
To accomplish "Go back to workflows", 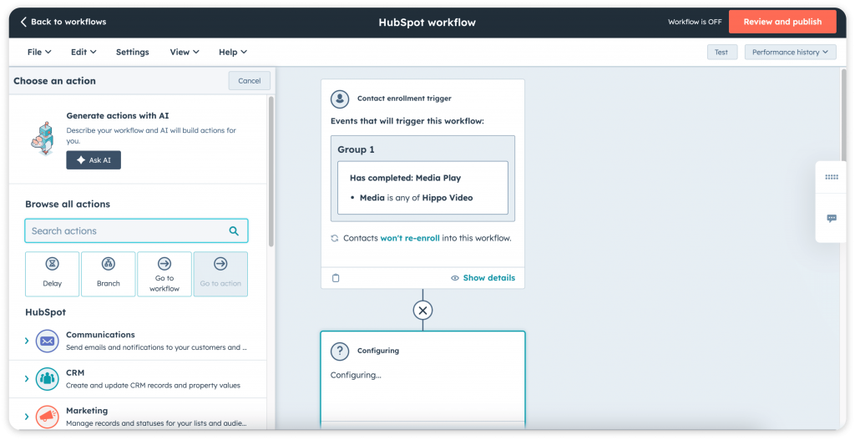I will pos(63,22).
